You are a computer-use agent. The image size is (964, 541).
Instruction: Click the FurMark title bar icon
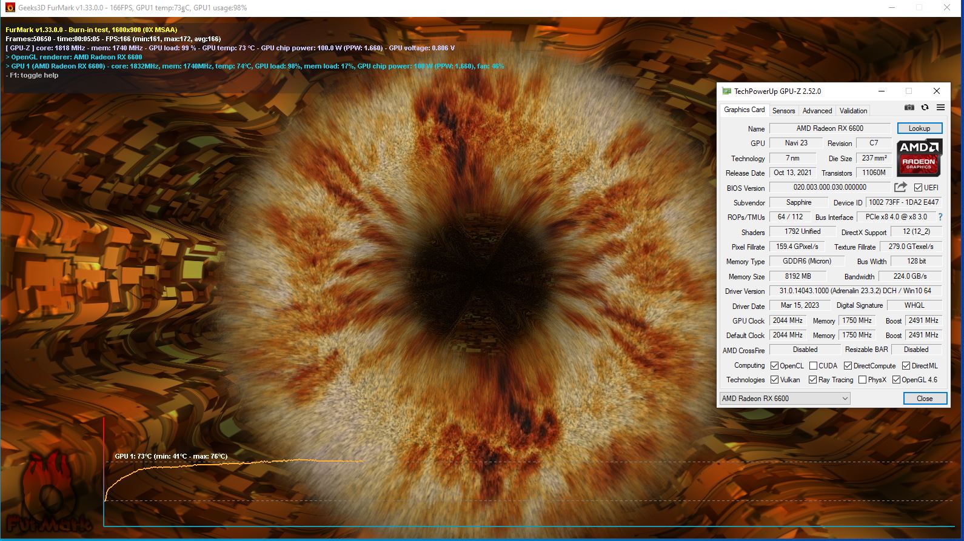click(x=10, y=8)
